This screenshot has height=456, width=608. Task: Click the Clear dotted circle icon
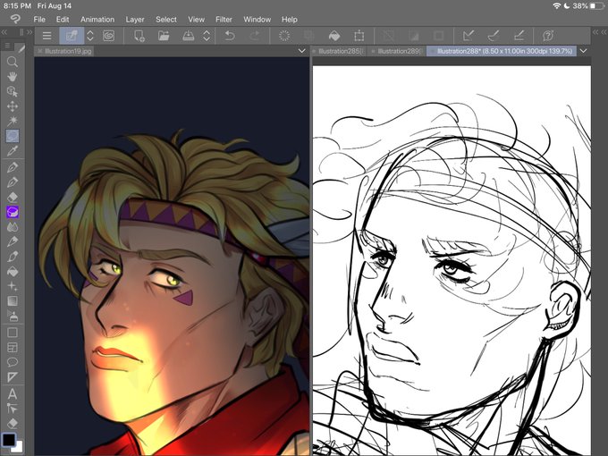pyautogui.click(x=284, y=36)
